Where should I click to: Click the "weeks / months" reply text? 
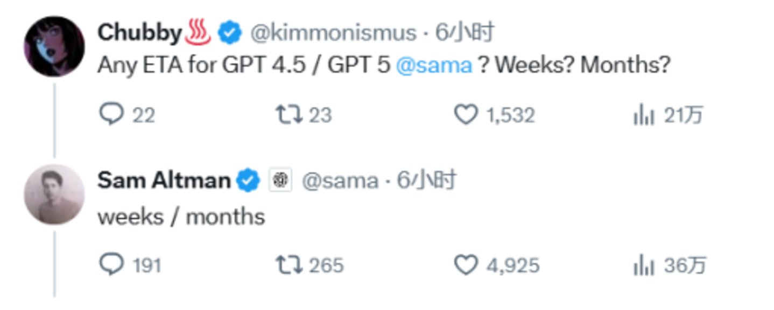(181, 217)
